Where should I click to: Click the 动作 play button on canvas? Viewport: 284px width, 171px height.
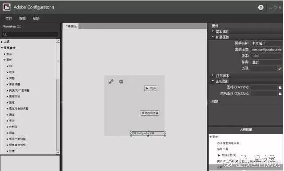point(150,89)
